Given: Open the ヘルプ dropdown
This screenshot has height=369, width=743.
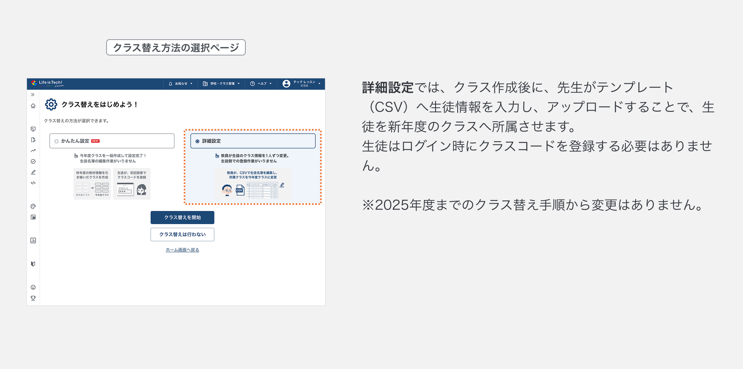Looking at the screenshot, I should [x=260, y=84].
